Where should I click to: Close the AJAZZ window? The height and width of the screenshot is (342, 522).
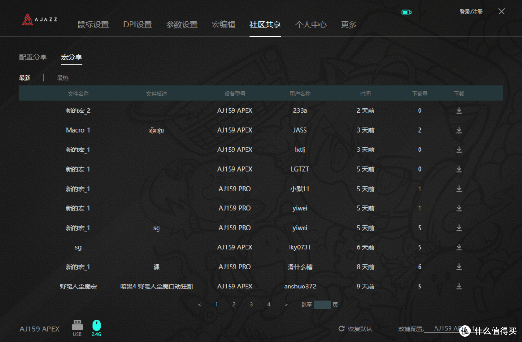point(501,12)
